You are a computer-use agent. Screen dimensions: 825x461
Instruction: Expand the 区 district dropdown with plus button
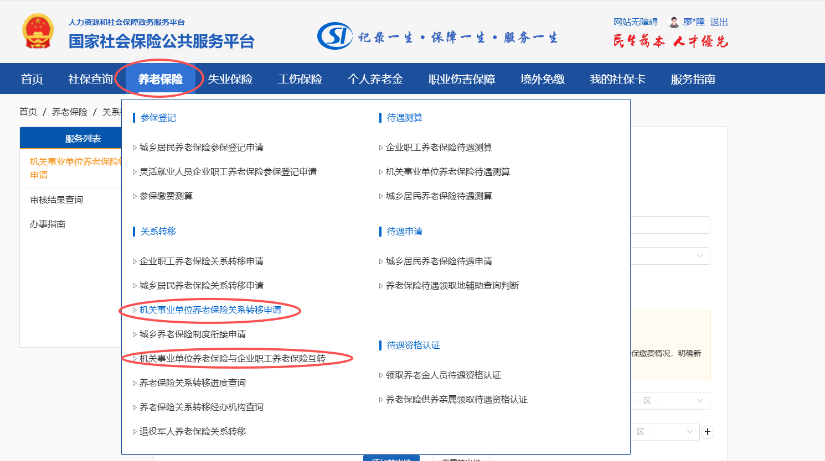(x=663, y=432)
